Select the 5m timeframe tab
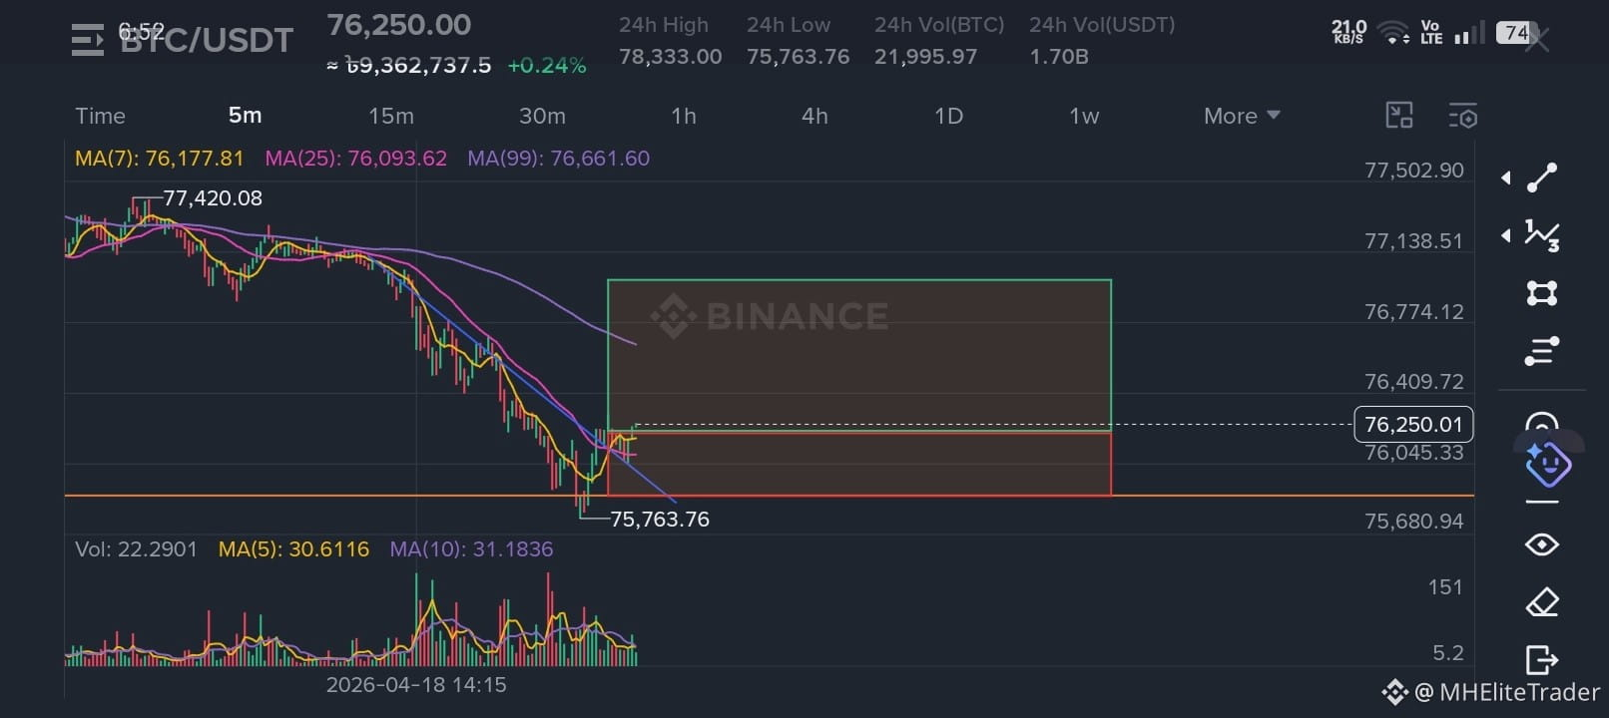 pos(246,116)
